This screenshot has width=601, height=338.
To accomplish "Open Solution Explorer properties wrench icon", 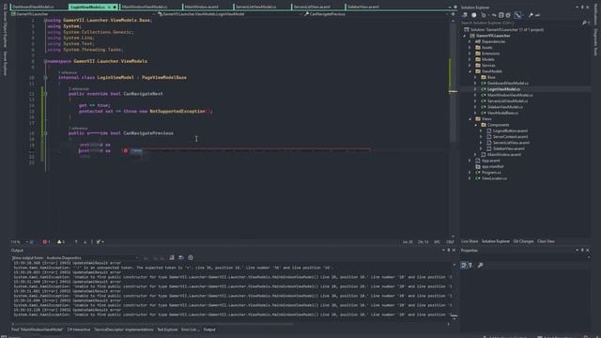I will pos(531,15).
